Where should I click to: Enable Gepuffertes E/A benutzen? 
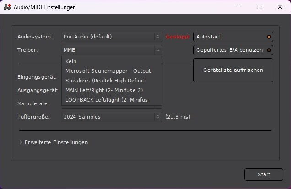tap(233, 50)
